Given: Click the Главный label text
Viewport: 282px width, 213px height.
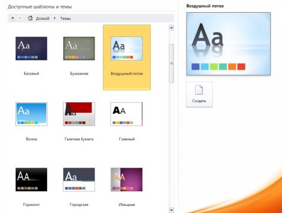Looking at the screenshot, I should (127, 139).
